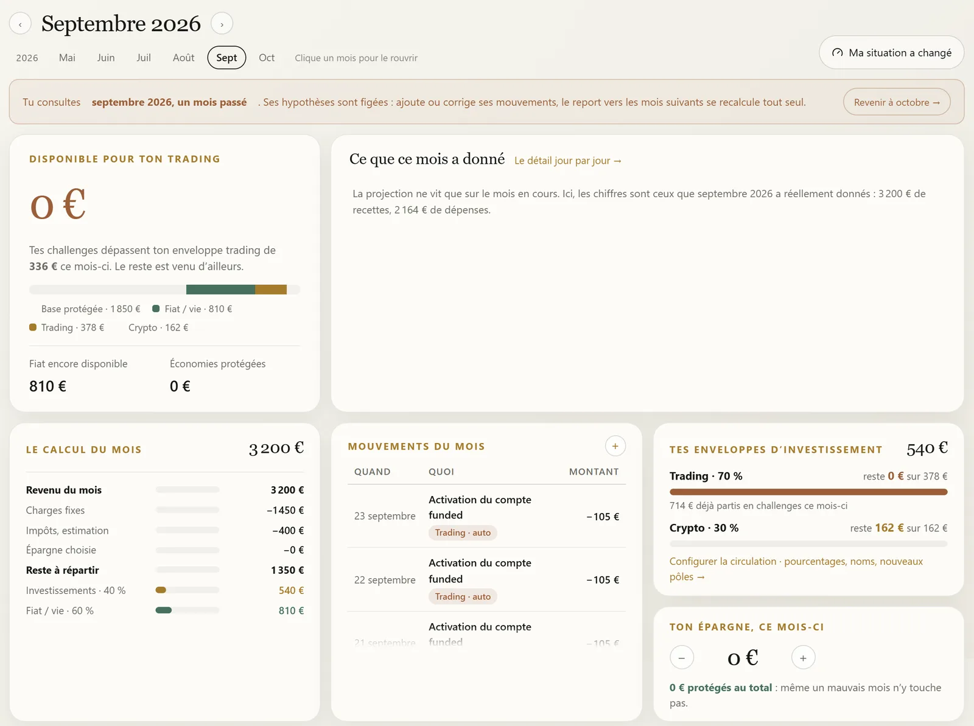Click the MONTANT column header
This screenshot has height=726, width=974.
click(594, 472)
